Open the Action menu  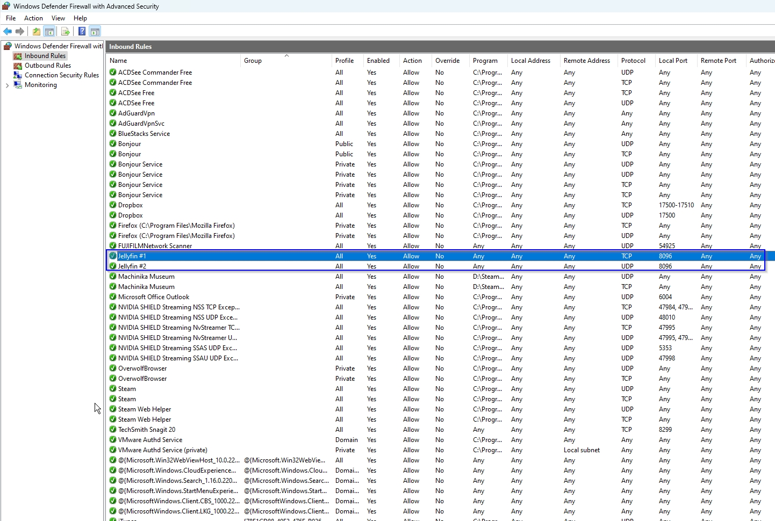(x=33, y=18)
